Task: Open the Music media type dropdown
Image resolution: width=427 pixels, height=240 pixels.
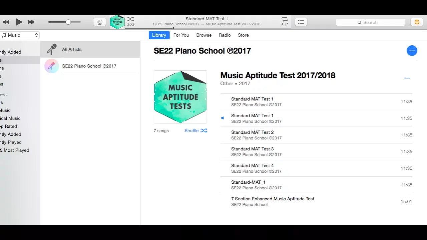Action: [x=20, y=35]
